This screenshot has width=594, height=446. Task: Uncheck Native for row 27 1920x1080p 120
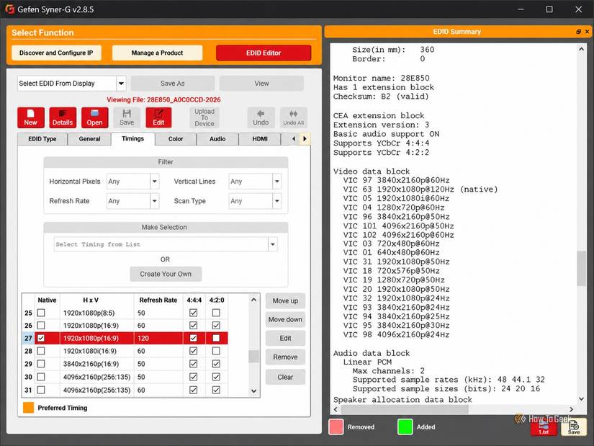pos(41,338)
